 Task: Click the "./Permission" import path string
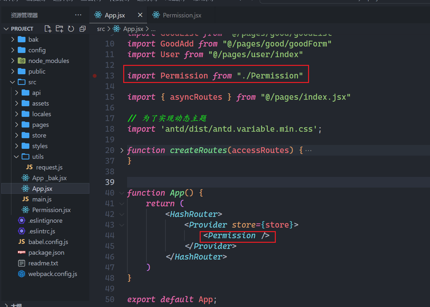[270, 76]
